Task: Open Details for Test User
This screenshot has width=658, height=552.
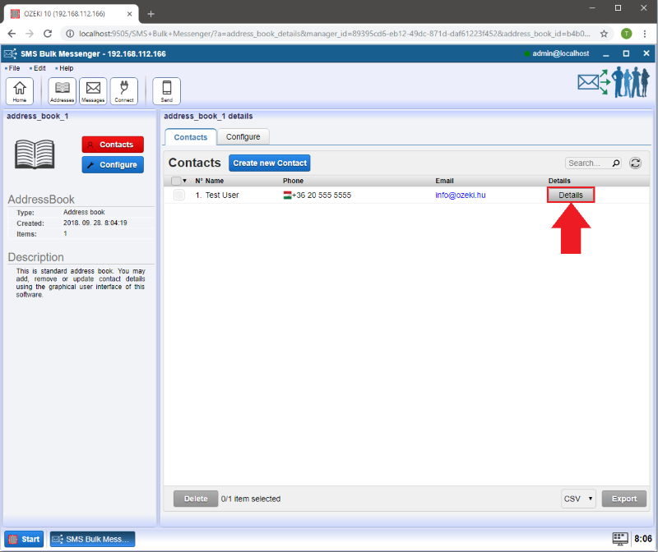Action: pyautogui.click(x=570, y=195)
